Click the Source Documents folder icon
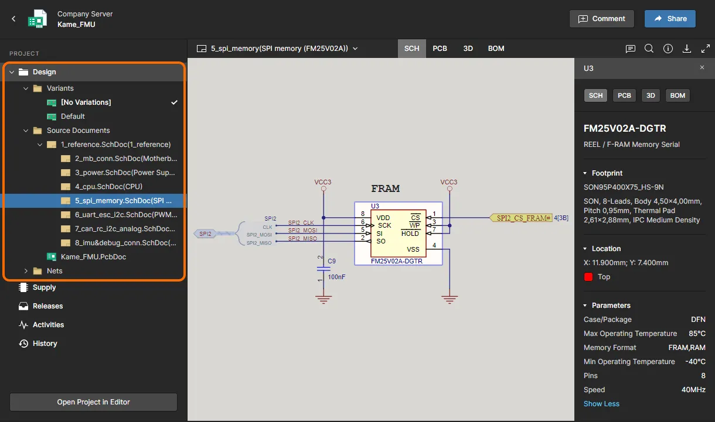The width and height of the screenshot is (715, 422). pyautogui.click(x=38, y=131)
